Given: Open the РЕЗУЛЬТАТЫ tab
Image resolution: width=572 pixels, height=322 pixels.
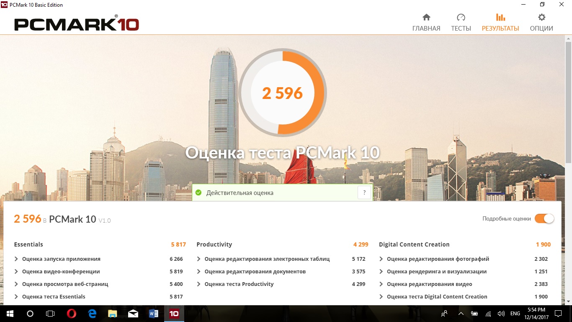Looking at the screenshot, I should [500, 23].
